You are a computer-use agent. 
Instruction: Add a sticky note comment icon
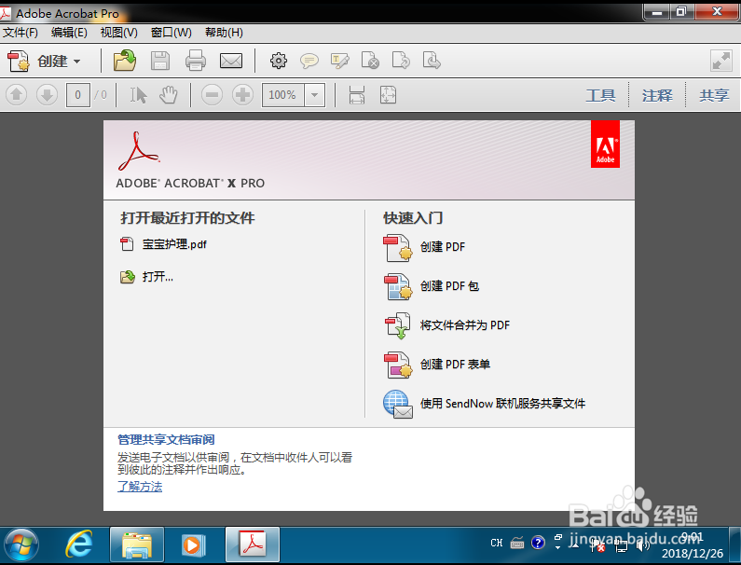click(x=309, y=61)
